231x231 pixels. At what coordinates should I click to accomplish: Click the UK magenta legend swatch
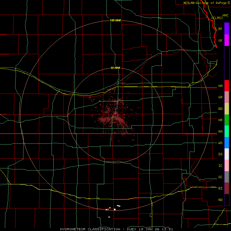pyautogui.click(x=227, y=40)
